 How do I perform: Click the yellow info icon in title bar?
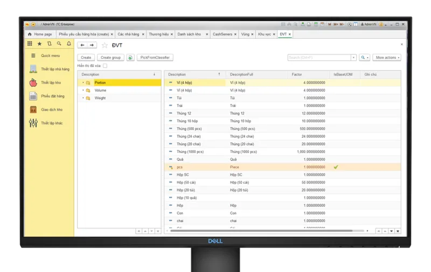(381, 24)
